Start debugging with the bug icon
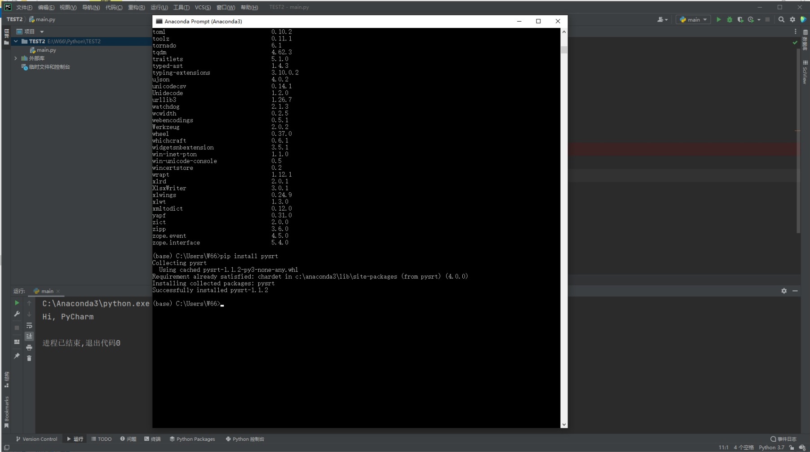This screenshot has height=452, width=810. [729, 19]
